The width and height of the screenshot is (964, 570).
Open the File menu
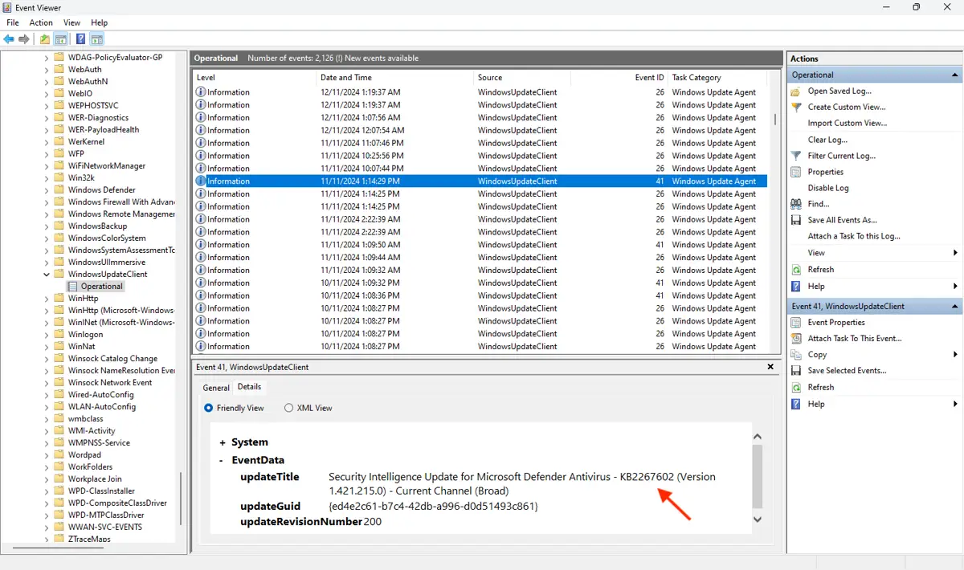(x=13, y=22)
